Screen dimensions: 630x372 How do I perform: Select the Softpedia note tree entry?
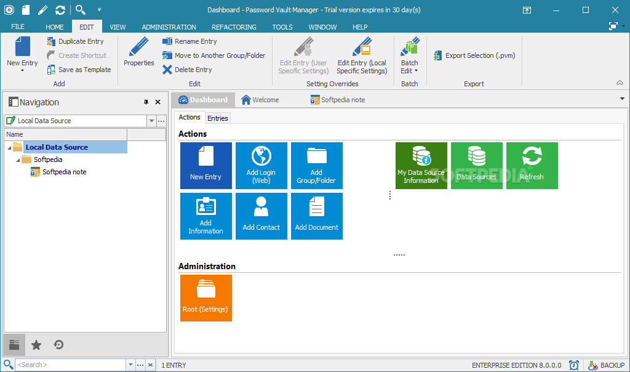58,172
